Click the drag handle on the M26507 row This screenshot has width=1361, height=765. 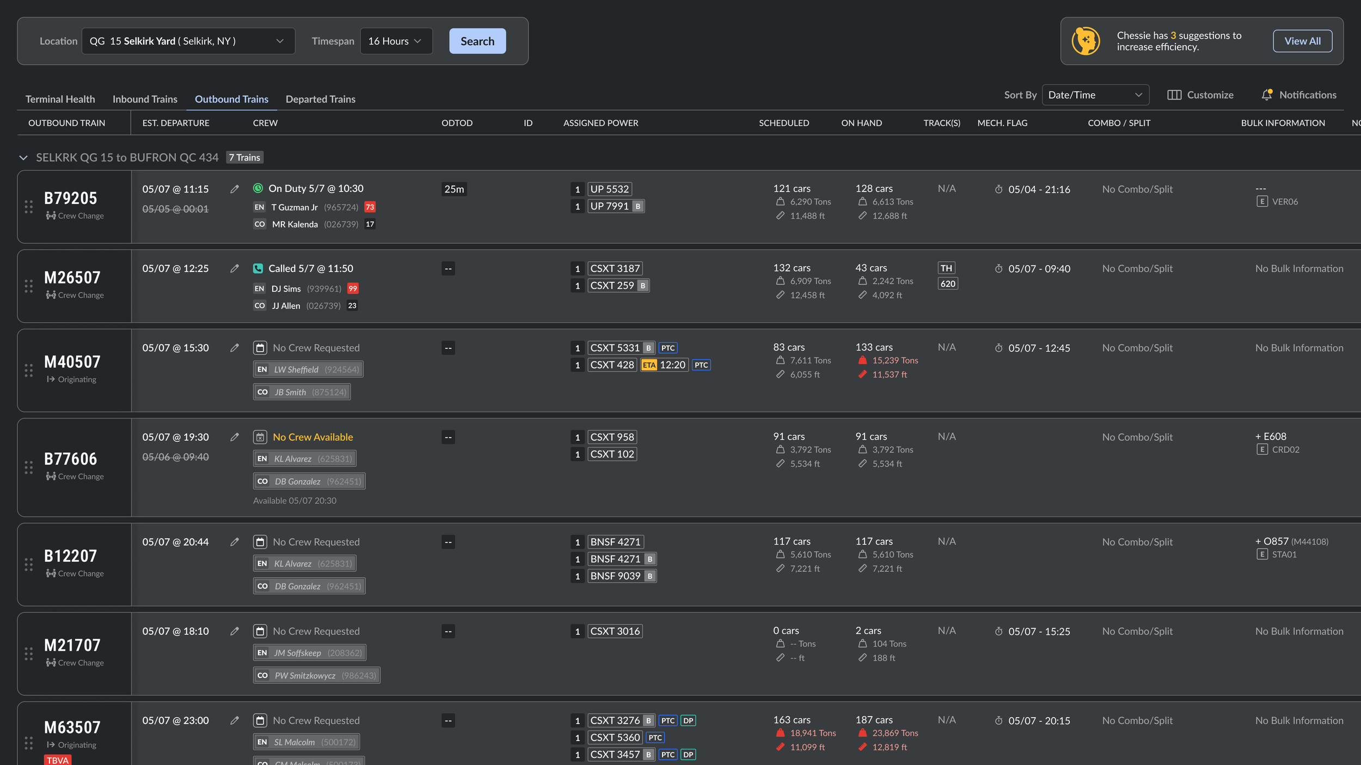point(28,286)
